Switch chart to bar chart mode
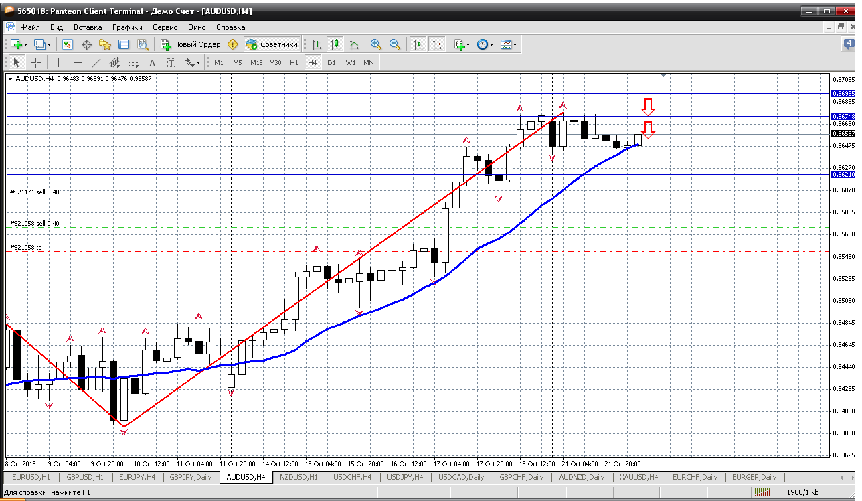 tap(317, 44)
